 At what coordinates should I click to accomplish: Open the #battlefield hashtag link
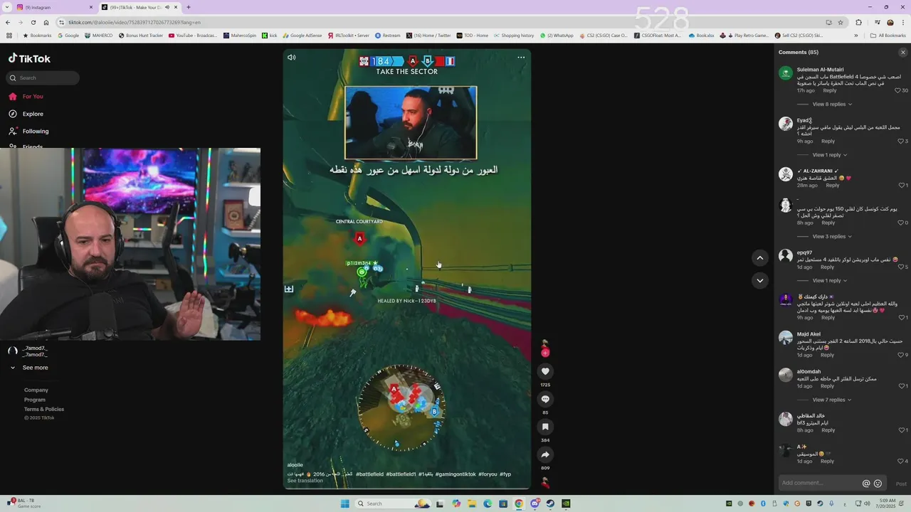(369, 474)
